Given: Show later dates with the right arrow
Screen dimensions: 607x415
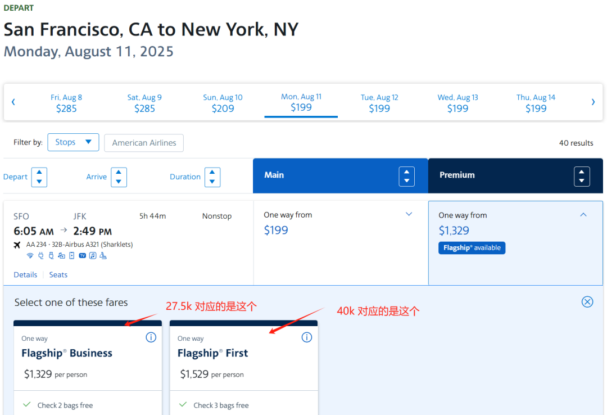Looking at the screenshot, I should 592,102.
